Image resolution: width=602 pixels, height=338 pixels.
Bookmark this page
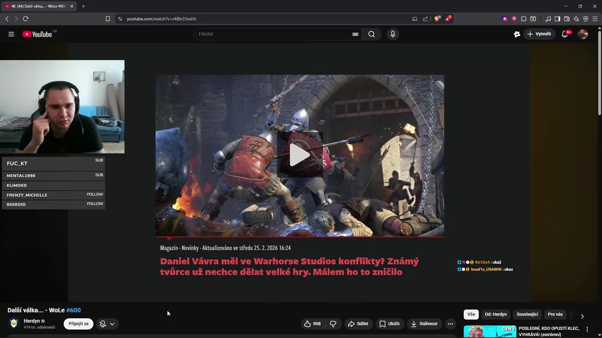coord(108,19)
